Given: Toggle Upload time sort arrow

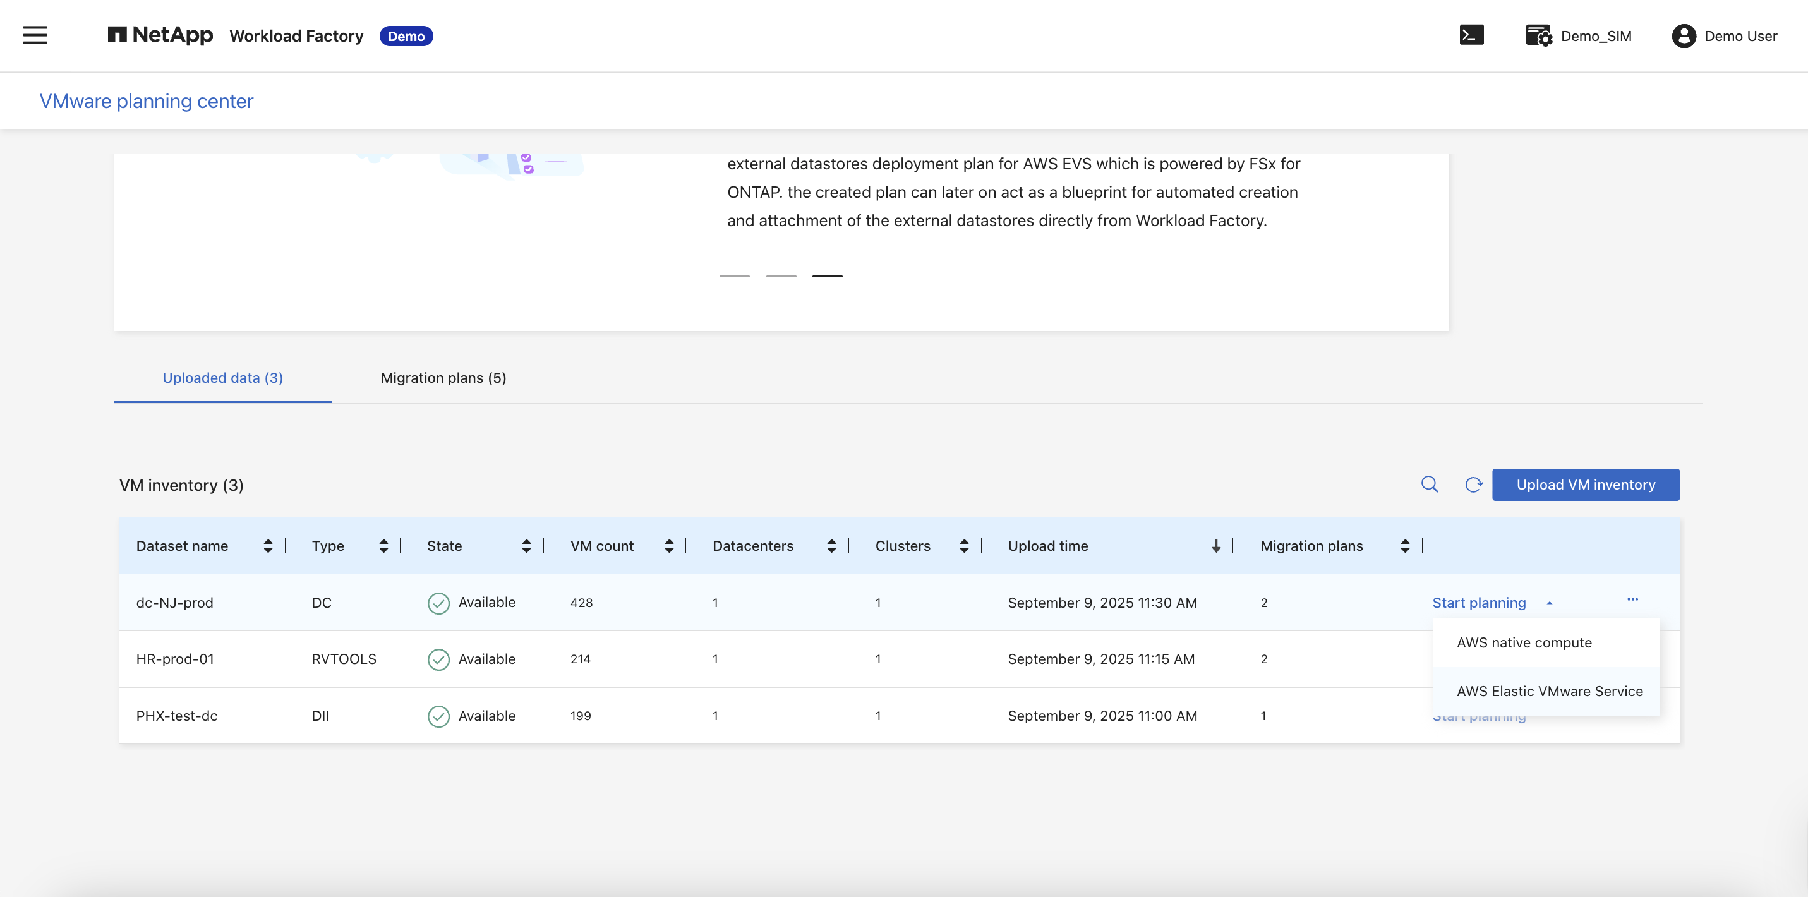Looking at the screenshot, I should click(x=1215, y=546).
